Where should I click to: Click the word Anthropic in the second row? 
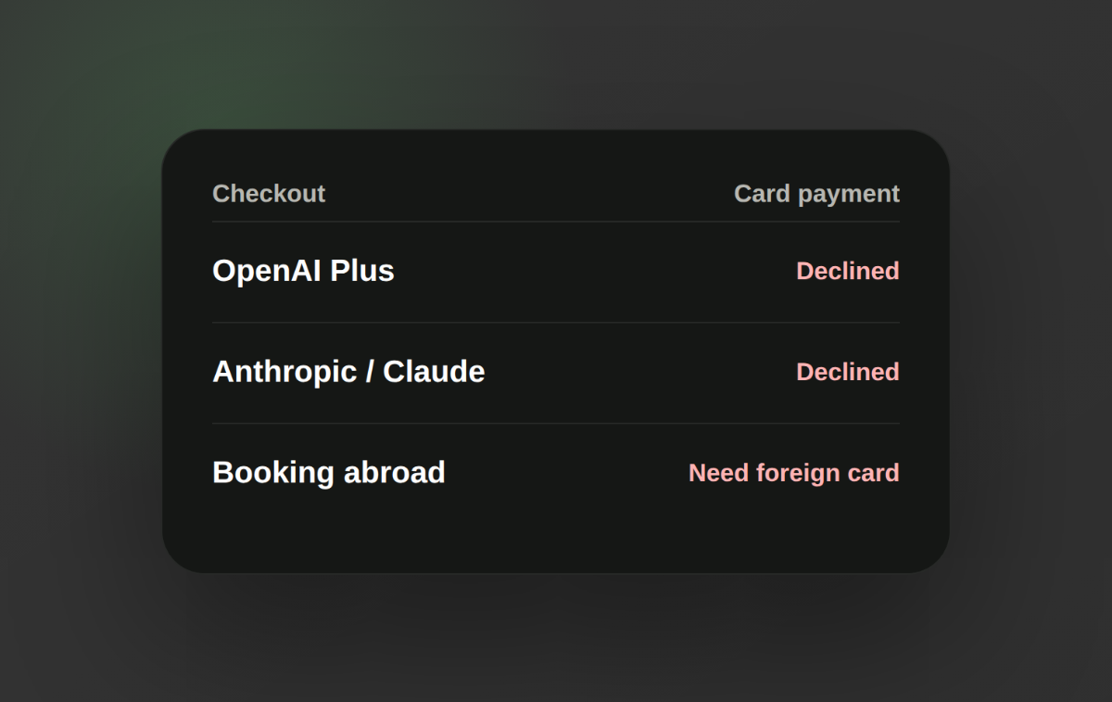click(x=284, y=372)
